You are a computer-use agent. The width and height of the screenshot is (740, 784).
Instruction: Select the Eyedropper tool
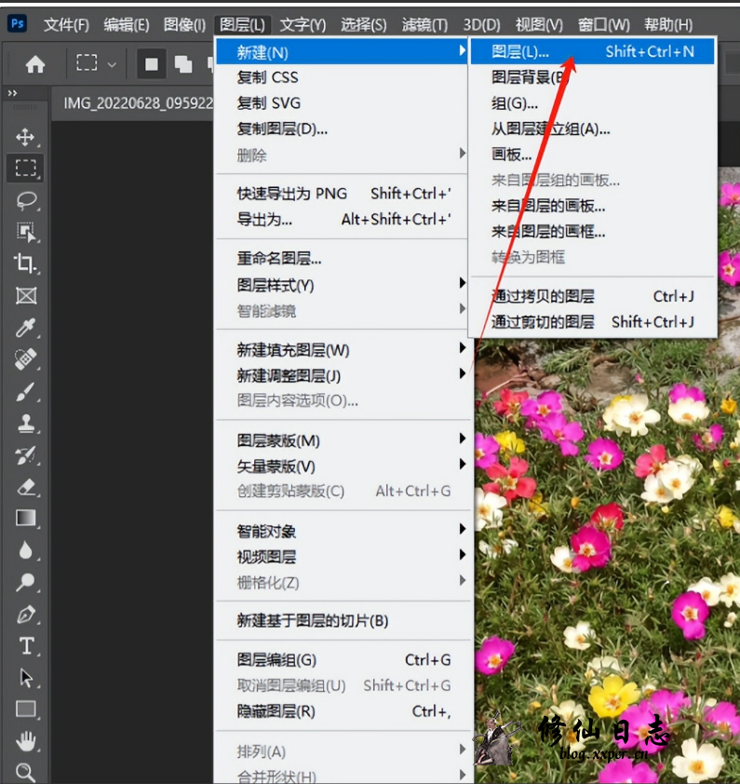pos(26,328)
